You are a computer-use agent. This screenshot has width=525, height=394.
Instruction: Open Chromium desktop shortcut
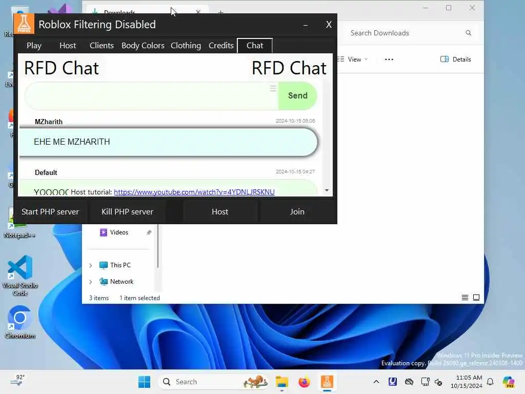(20, 322)
